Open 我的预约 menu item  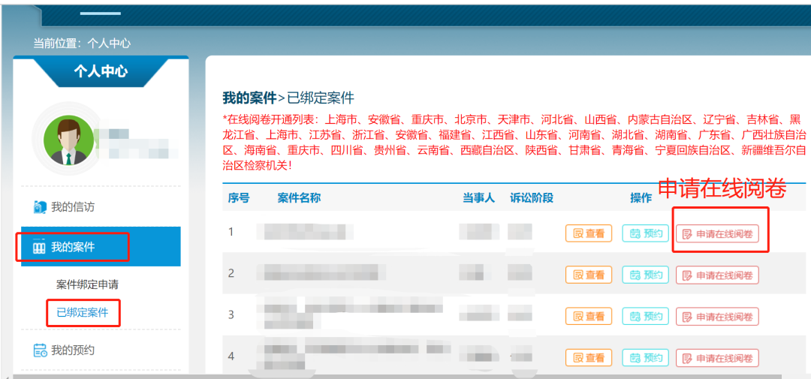pyautogui.click(x=72, y=350)
